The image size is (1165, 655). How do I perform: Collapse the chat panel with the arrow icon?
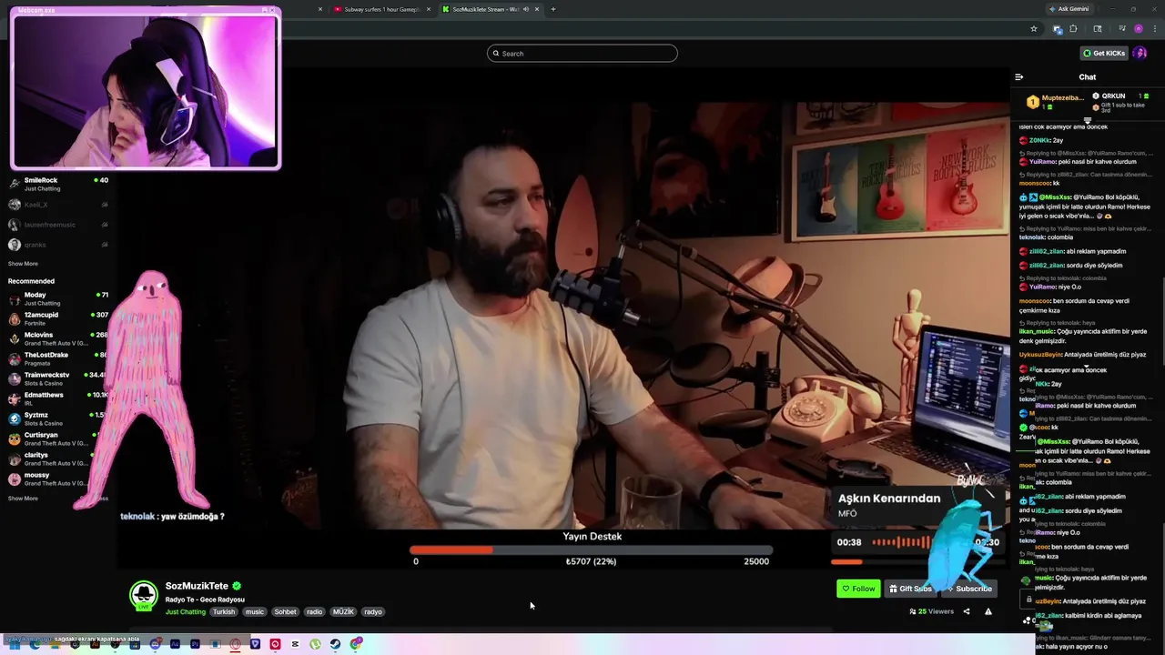[x=1018, y=77]
